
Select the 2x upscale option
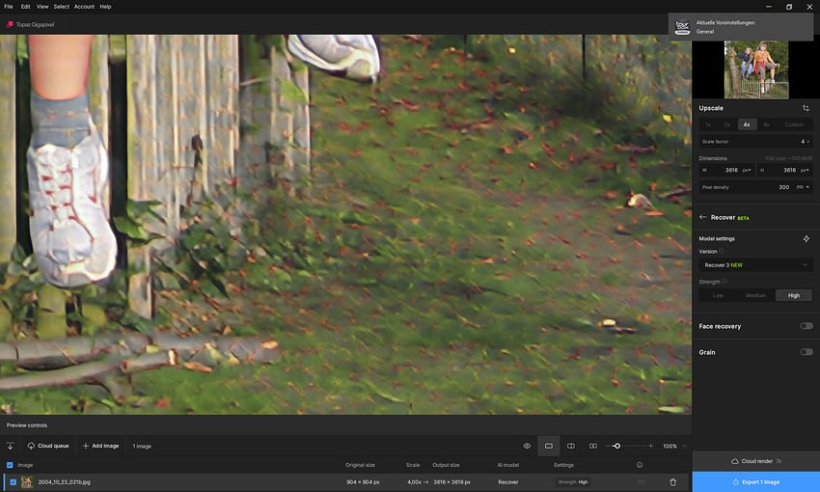tap(727, 124)
